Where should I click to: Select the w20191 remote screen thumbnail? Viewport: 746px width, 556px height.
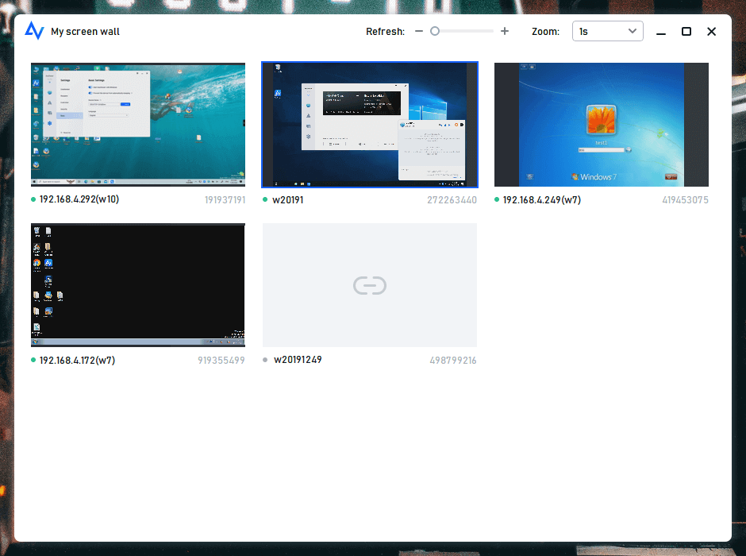pyautogui.click(x=370, y=125)
